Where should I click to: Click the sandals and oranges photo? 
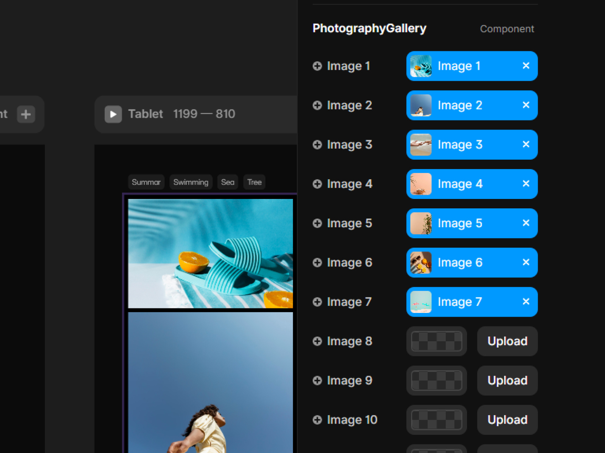(210, 253)
